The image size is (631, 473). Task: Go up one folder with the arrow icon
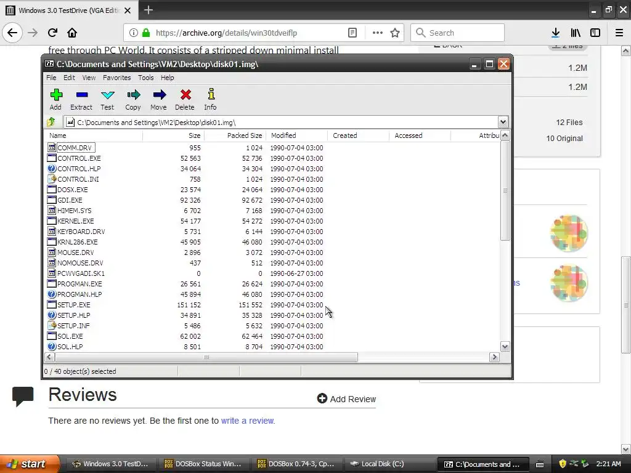(51, 122)
